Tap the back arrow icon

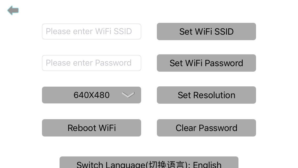13,10
